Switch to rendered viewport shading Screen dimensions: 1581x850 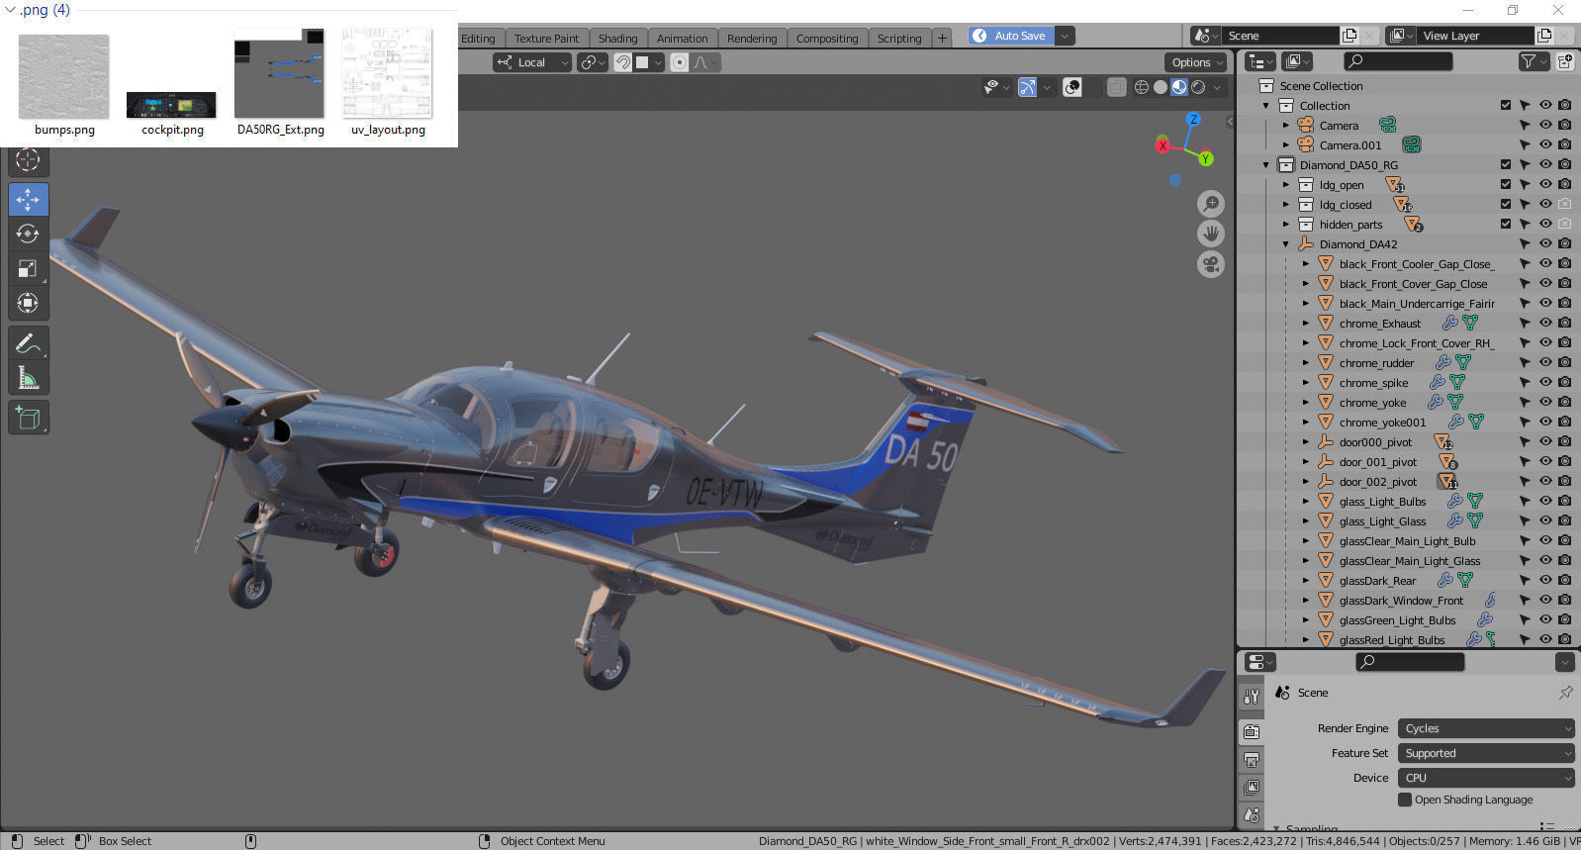coord(1198,87)
